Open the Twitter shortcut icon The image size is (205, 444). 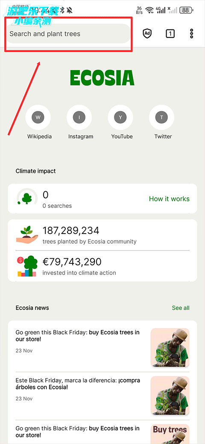[x=162, y=117]
